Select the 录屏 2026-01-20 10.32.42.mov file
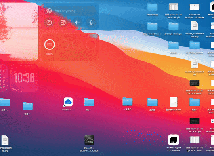 point(195,140)
